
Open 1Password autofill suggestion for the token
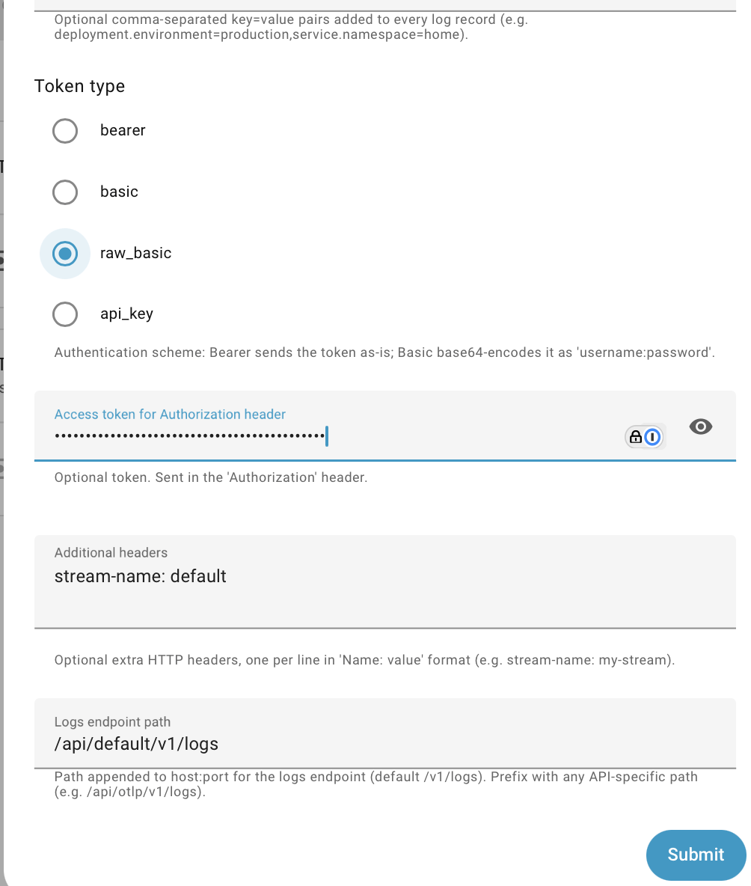click(x=652, y=436)
